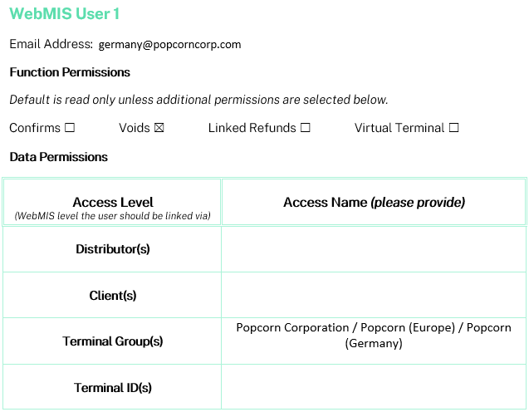Viewport: 529px width, 412px height.
Task: Click the Access Name column header
Action: 375,202
